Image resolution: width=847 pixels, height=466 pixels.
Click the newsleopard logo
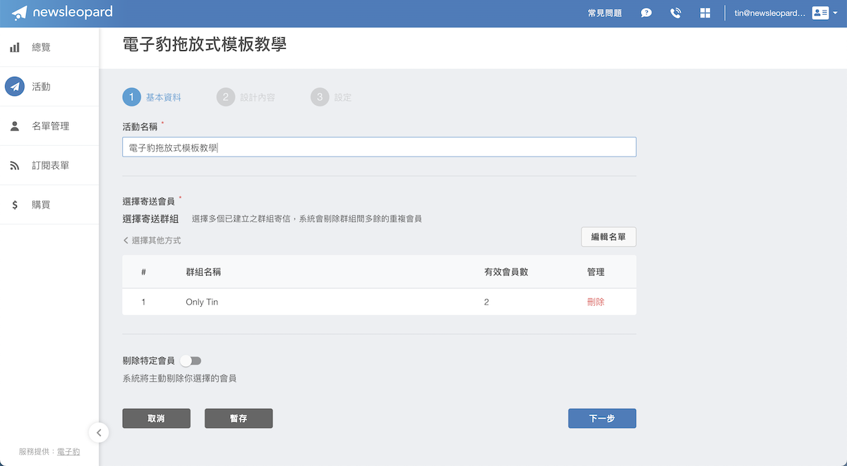[61, 13]
